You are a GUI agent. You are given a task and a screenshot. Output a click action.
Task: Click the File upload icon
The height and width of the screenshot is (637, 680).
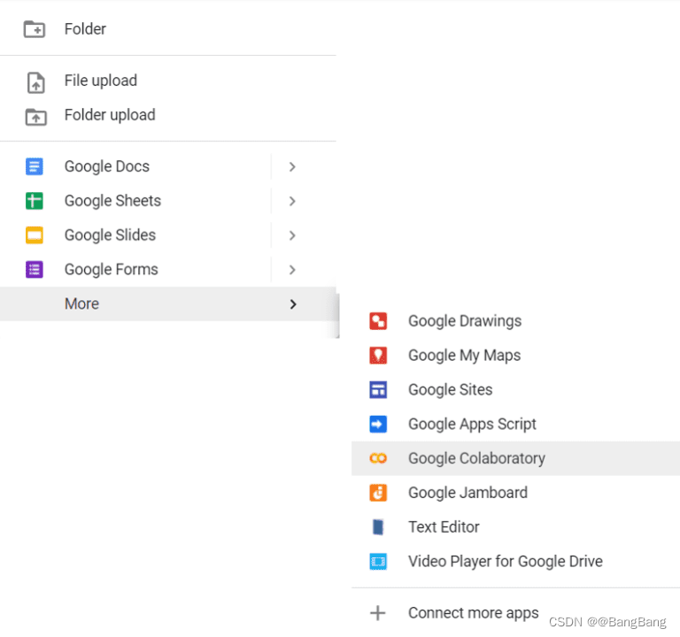click(35, 82)
